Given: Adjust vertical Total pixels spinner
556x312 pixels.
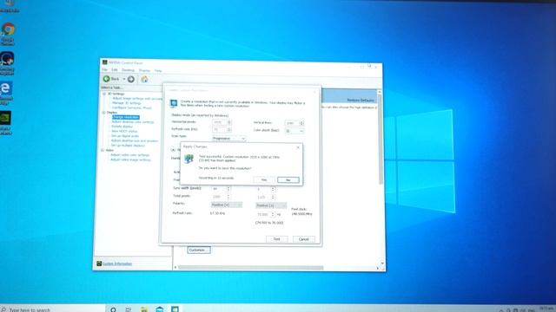Looking at the screenshot, I should [x=273, y=198].
